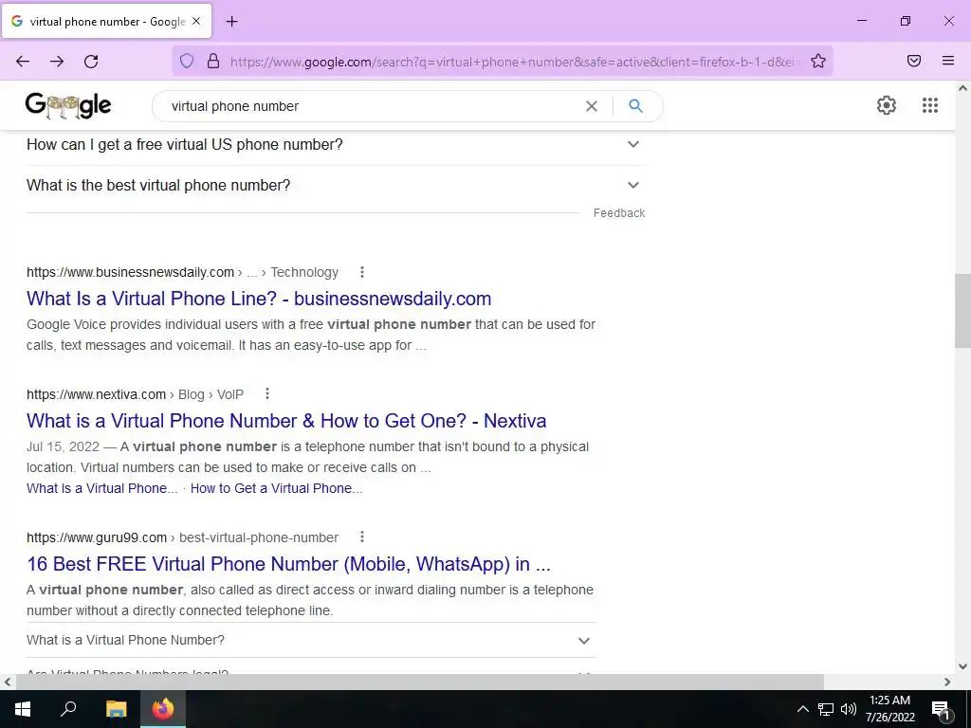The width and height of the screenshot is (971, 728).
Task: Expand 'What is a Virtual Phone Number?' under guru99
Action: pos(311,640)
